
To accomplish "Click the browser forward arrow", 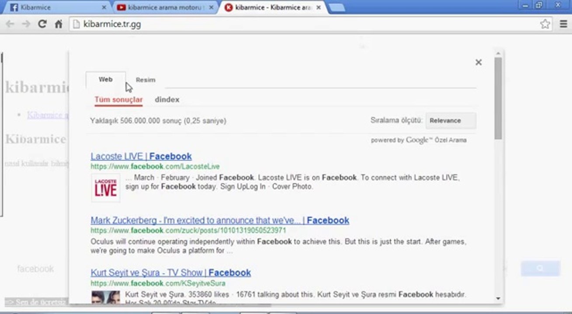I will (26, 24).
